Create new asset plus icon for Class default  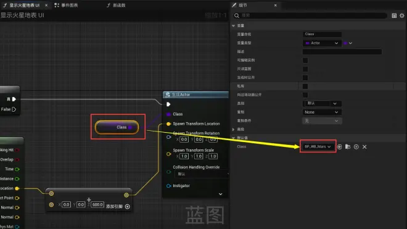pos(356,147)
